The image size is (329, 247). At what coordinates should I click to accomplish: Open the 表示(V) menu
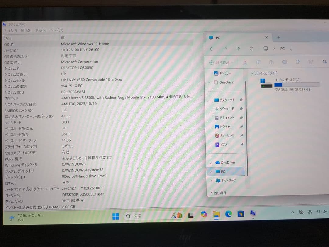tap(41, 30)
